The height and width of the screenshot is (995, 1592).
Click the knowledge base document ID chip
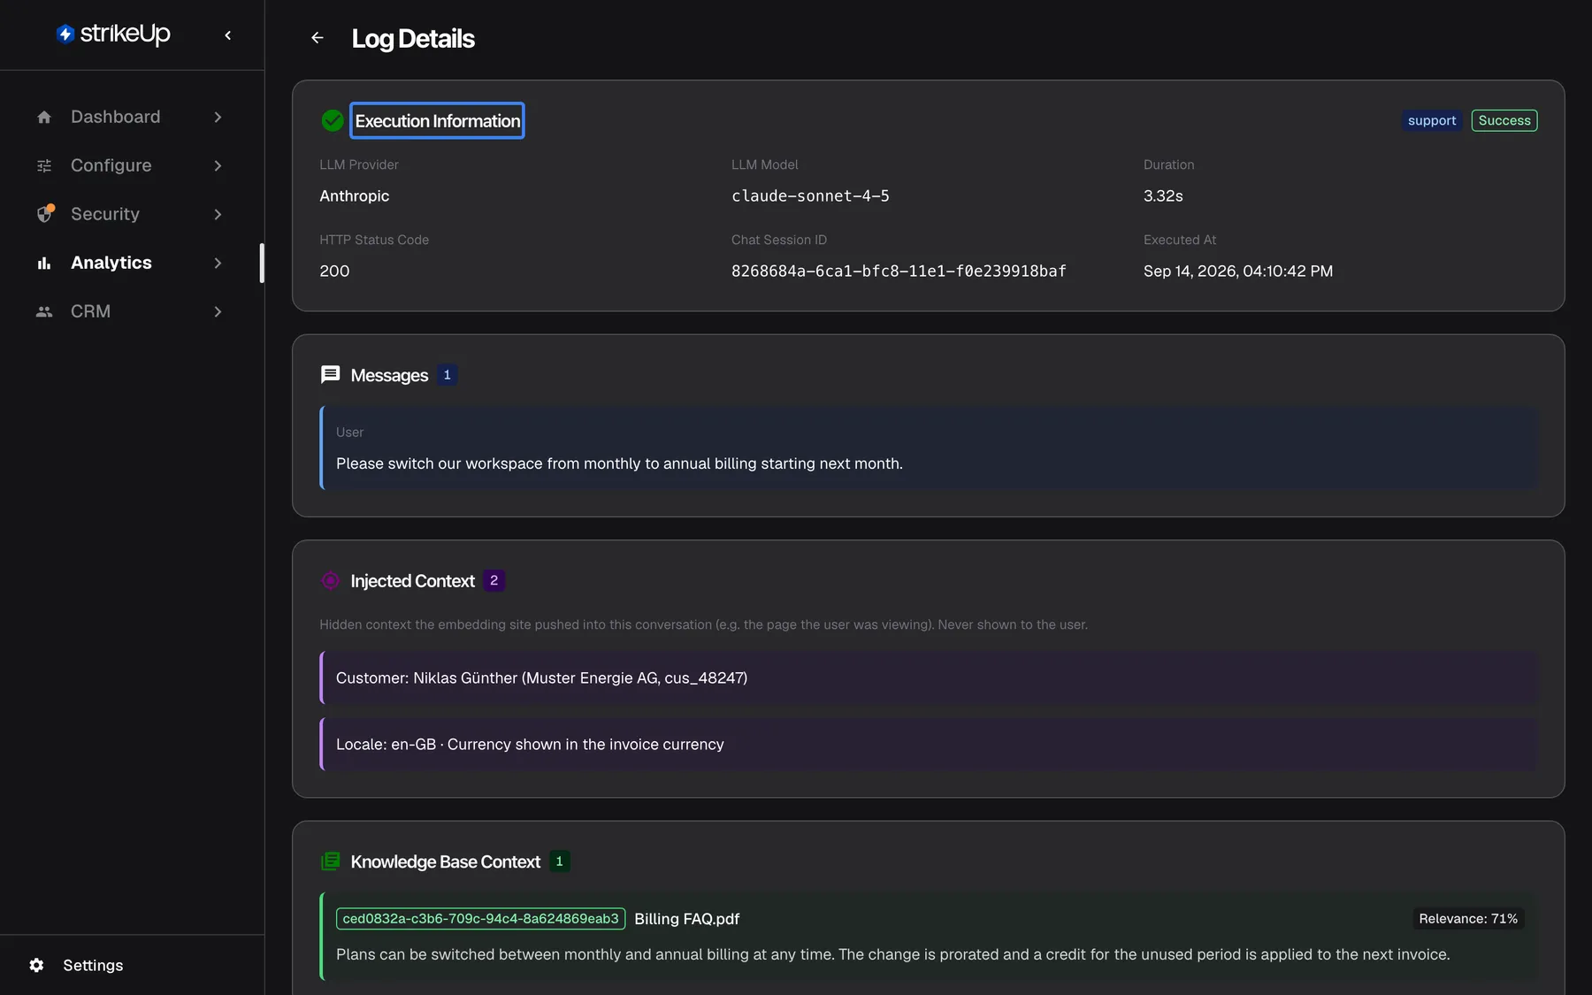pos(480,919)
